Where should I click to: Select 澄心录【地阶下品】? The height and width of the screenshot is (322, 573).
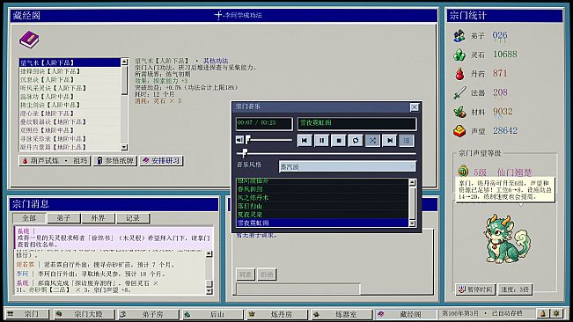[x=70, y=113]
